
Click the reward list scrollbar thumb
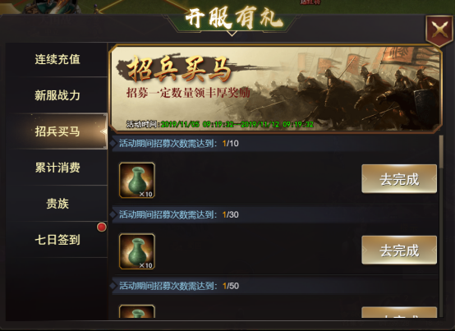click(441, 151)
